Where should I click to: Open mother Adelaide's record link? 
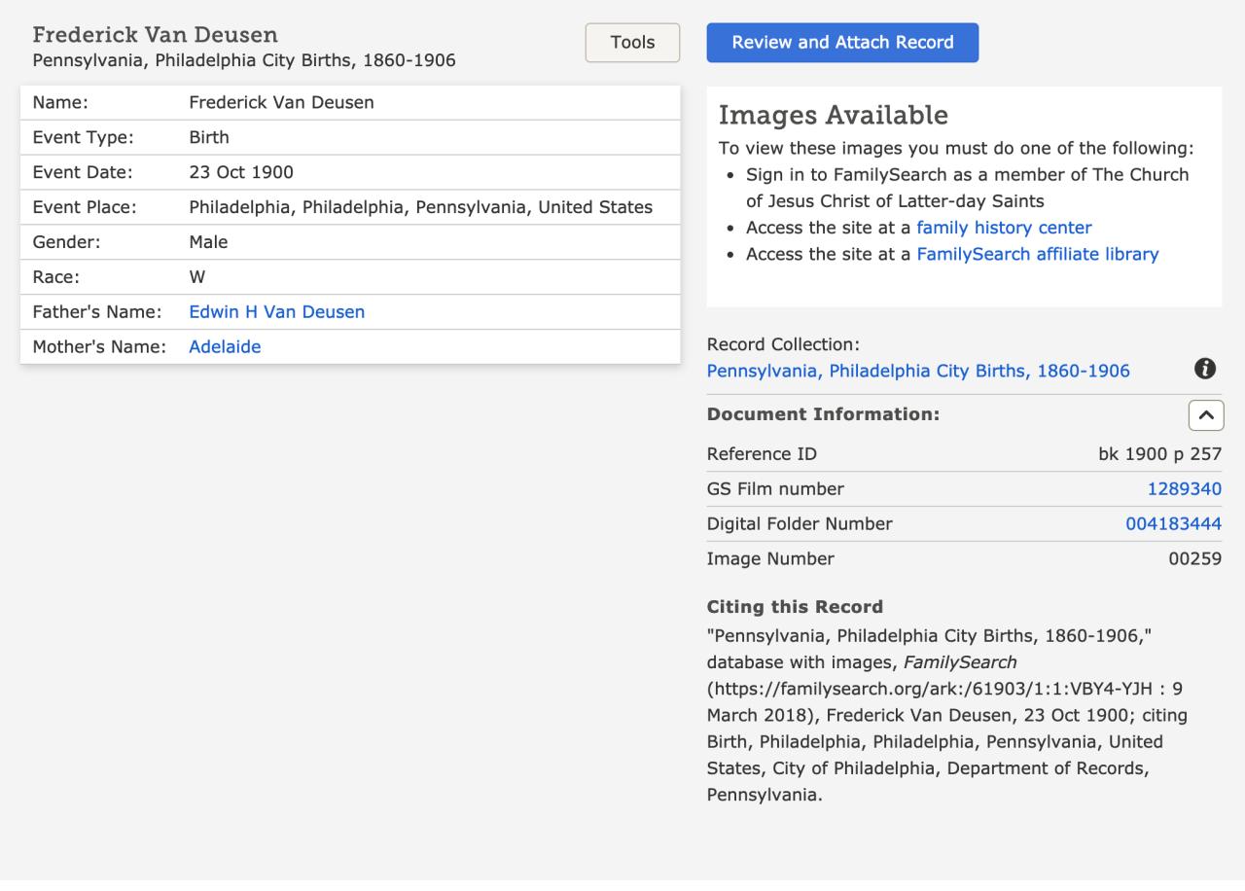[225, 346]
